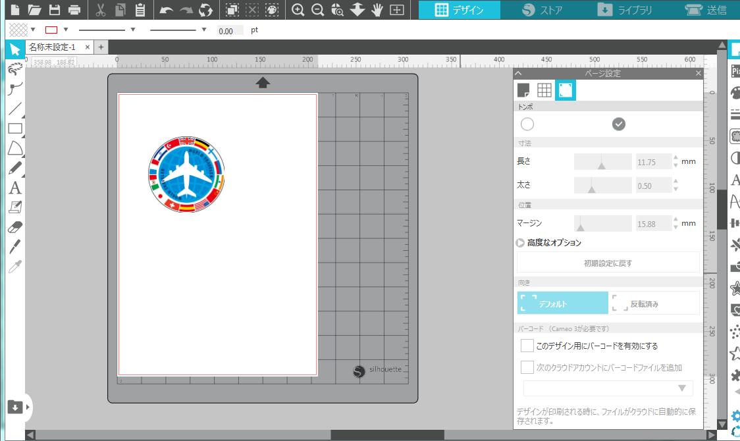This screenshot has height=441, width=740.
Task: Click the line thickness 0.00 pt field
Action: tap(230, 31)
